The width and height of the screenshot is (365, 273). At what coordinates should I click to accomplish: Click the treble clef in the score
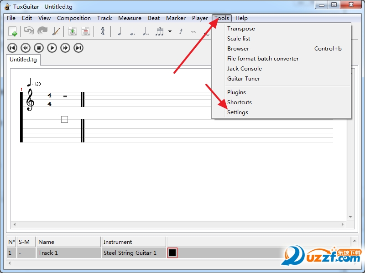(x=30, y=100)
